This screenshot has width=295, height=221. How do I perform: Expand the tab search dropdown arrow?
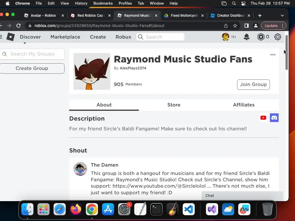click(282, 16)
